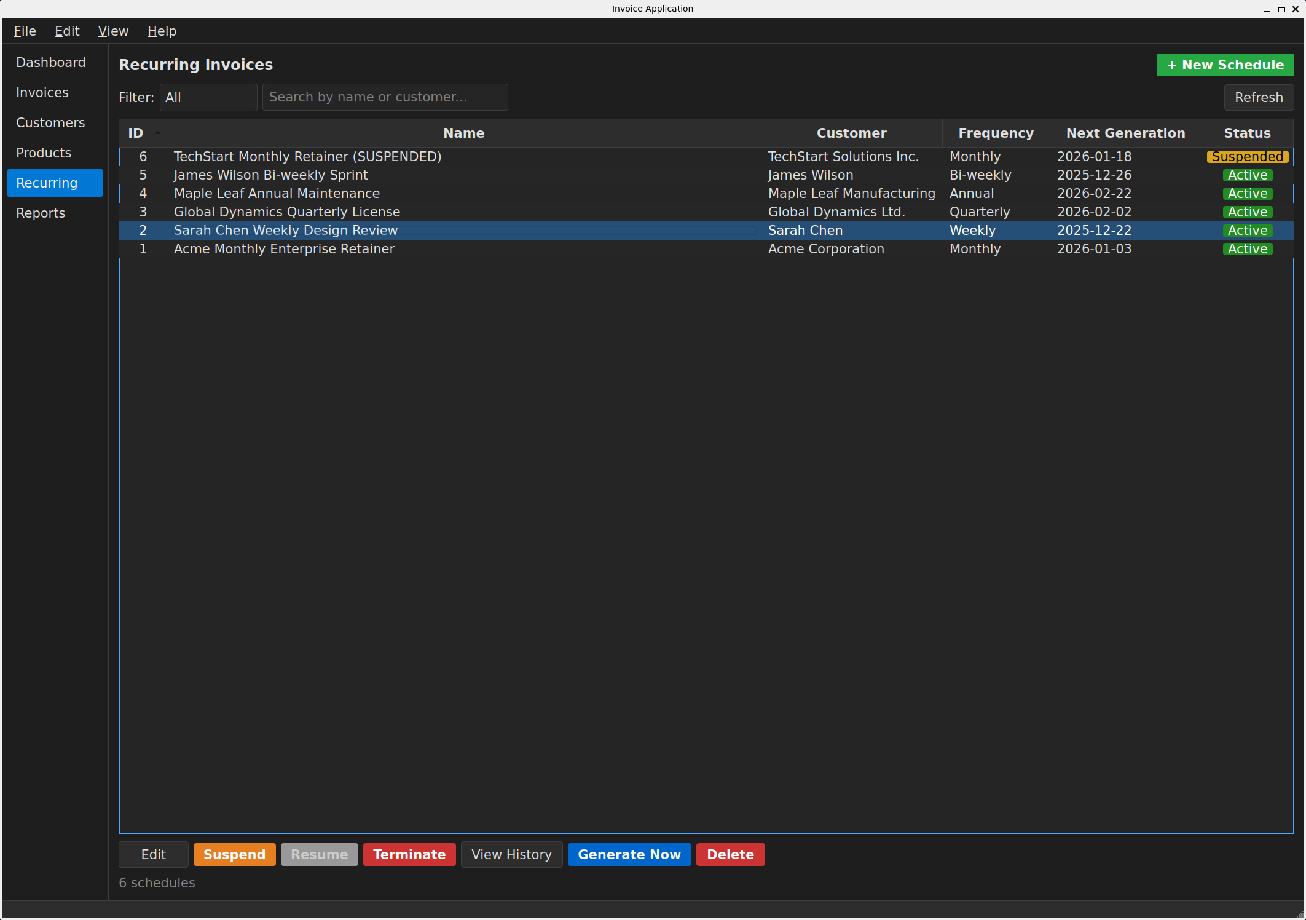Viewport: 1306px width, 920px height.
Task: Create a schedule with + New Schedule
Action: [x=1224, y=65]
